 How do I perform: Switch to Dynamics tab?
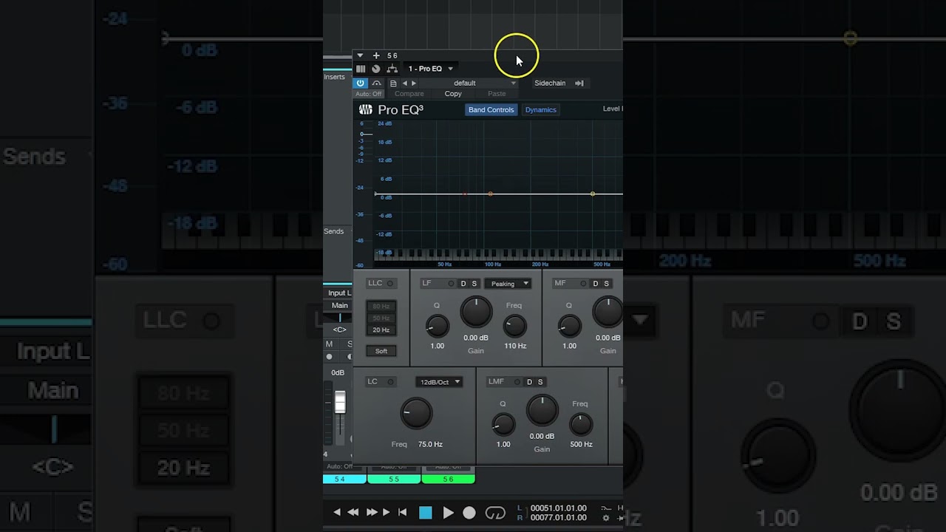click(540, 109)
